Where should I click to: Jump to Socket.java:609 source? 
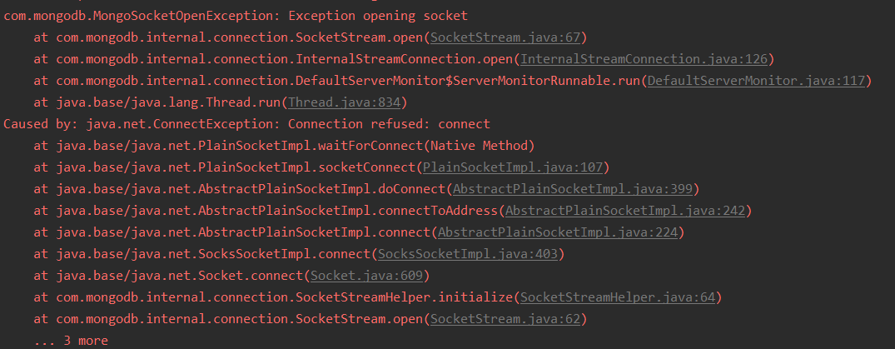coord(366,276)
